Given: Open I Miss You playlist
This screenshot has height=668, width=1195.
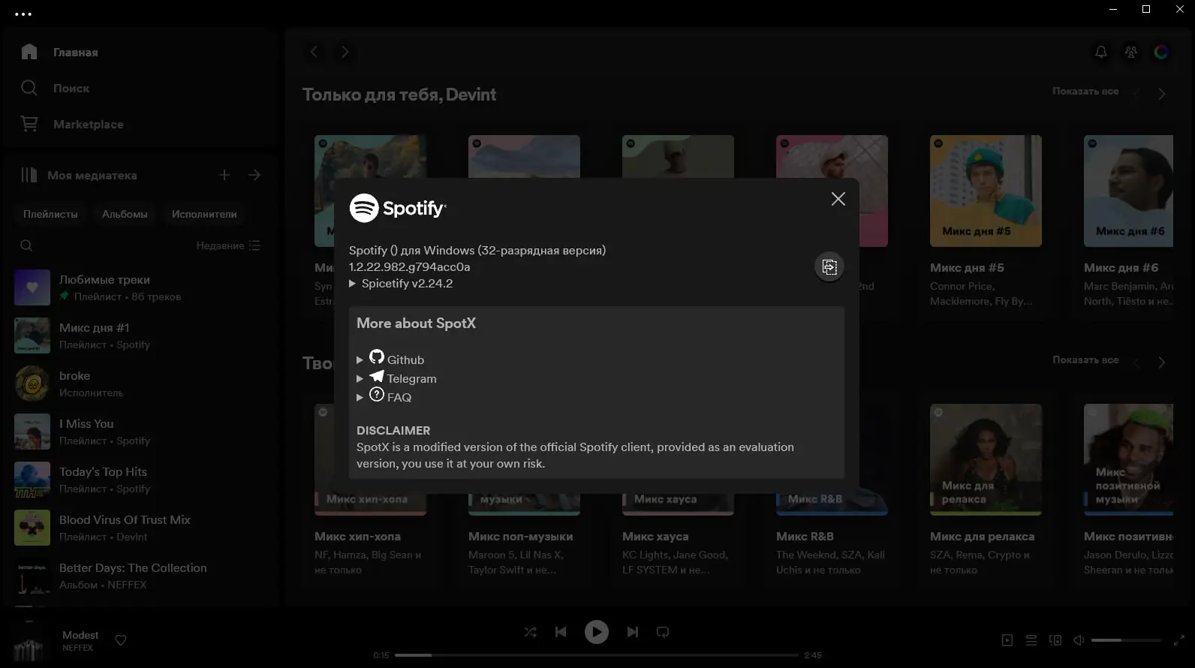Looking at the screenshot, I should (x=143, y=432).
